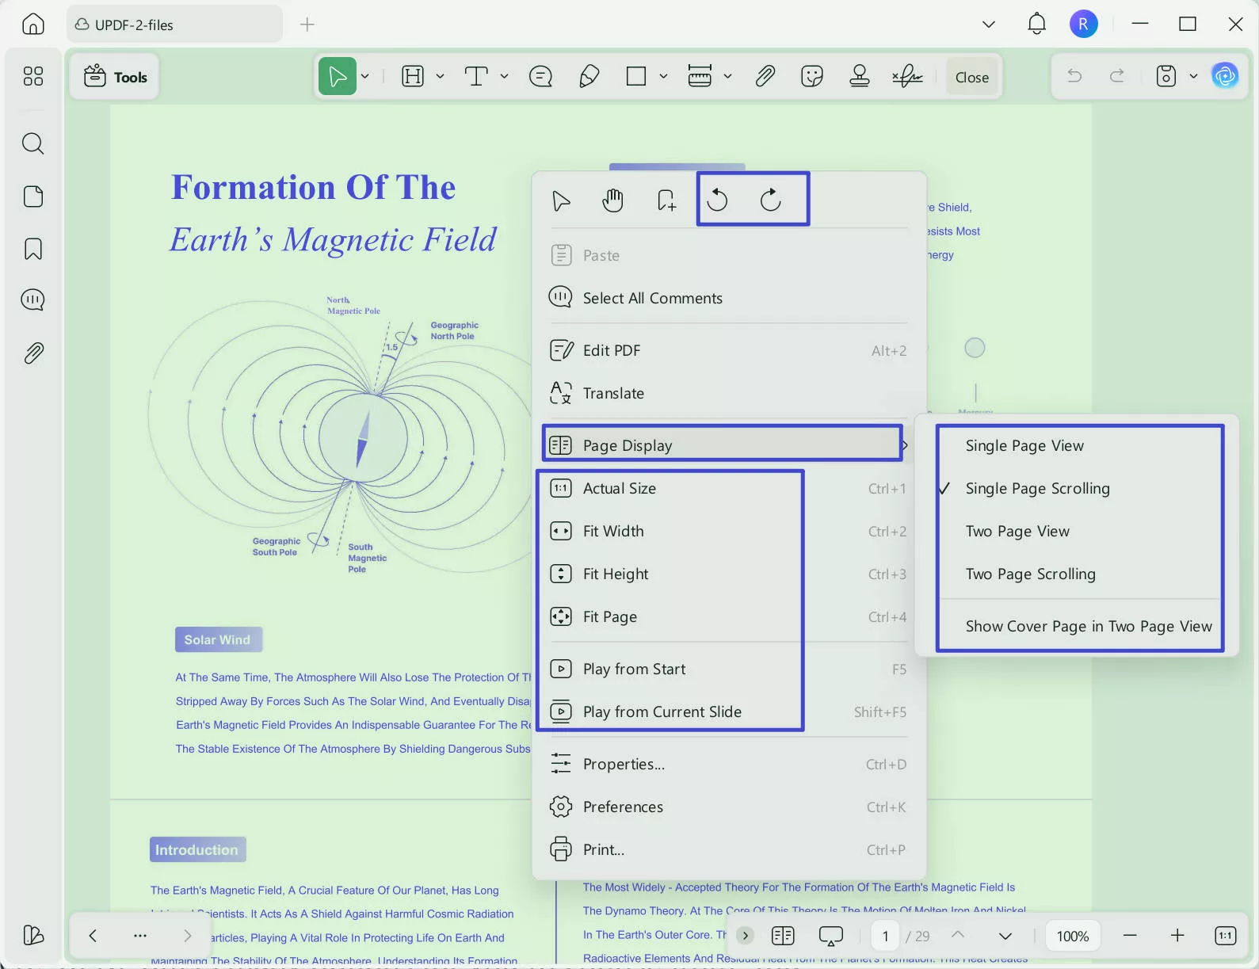Click the rotate clockwise icon

(x=770, y=200)
